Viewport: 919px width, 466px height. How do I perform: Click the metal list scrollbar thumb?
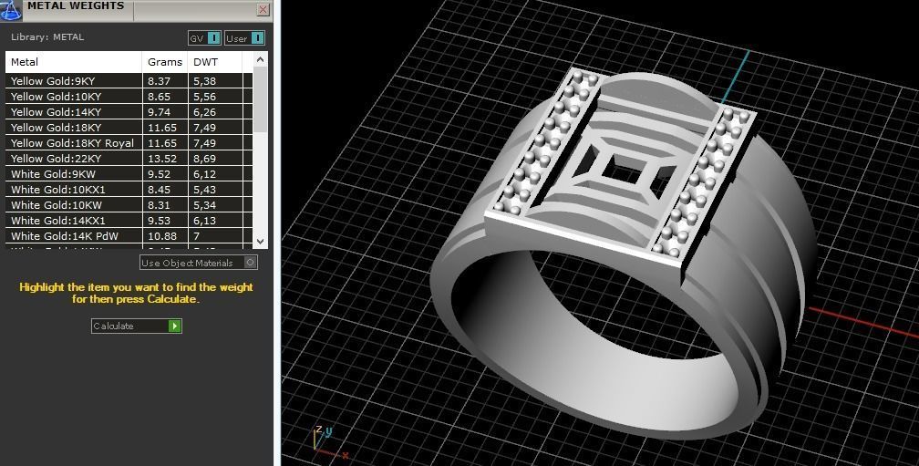pos(261,98)
